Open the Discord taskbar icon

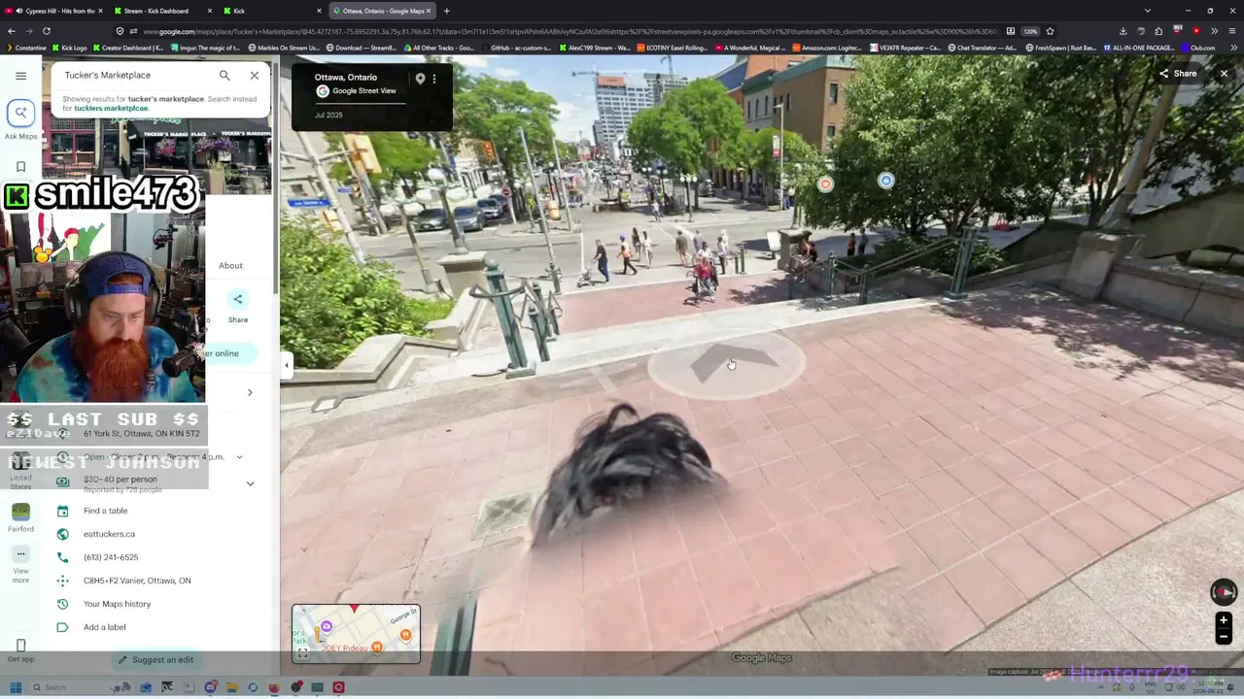tap(210, 687)
